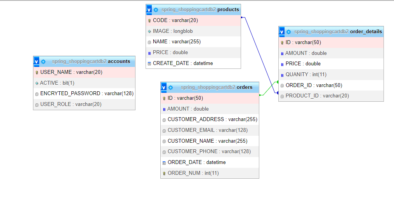Screen dimensions: 394x205
Task: Click the primary key icon beside orders ID
Action: pyautogui.click(x=164, y=98)
